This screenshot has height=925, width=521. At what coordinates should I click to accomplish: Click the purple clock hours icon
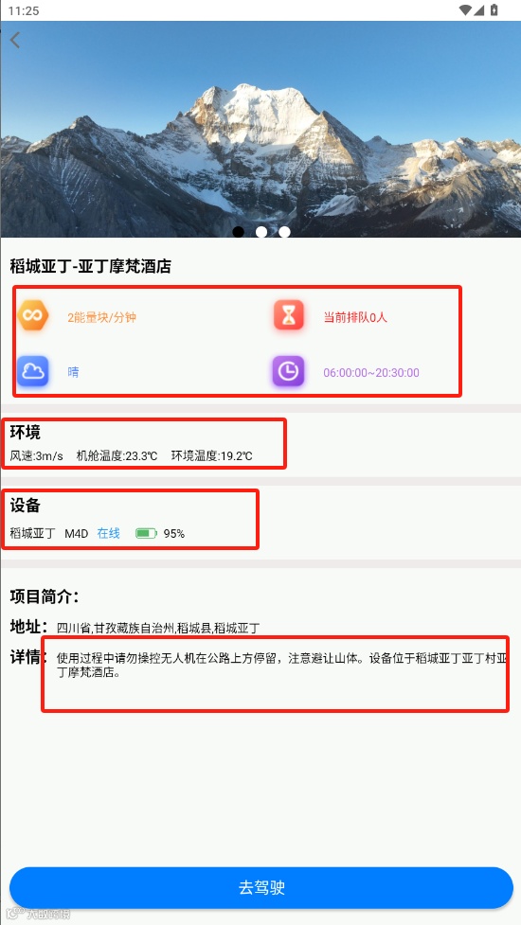(288, 371)
